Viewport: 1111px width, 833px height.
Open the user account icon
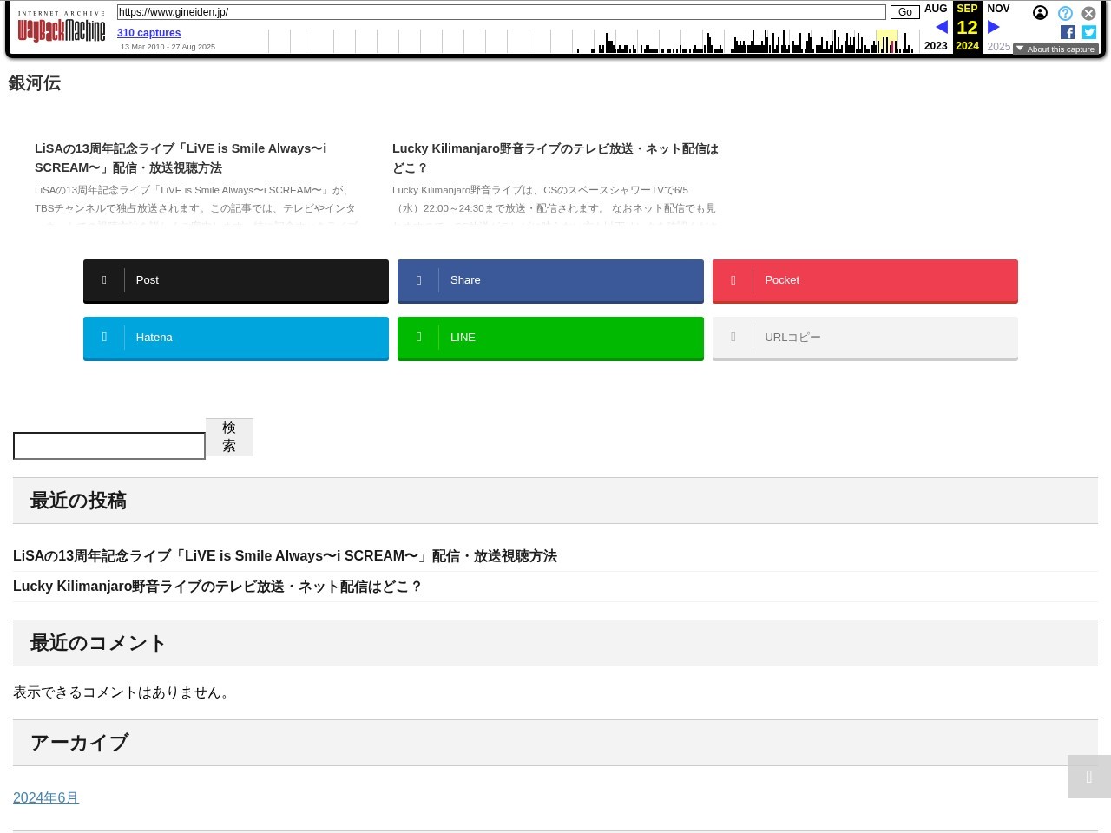pyautogui.click(x=1040, y=13)
